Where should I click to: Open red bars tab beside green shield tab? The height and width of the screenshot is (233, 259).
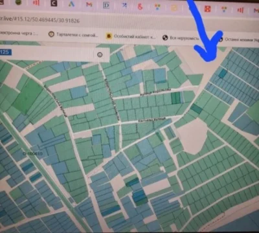pos(36,3)
